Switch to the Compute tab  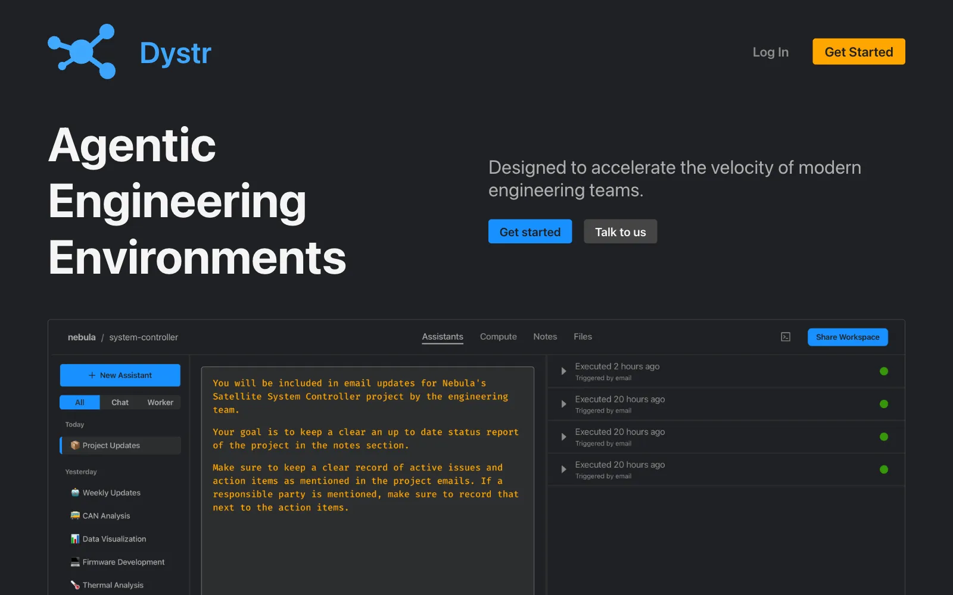coord(499,337)
